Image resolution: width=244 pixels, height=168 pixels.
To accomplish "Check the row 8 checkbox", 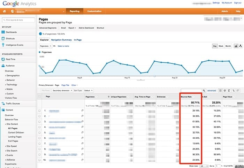I will (39, 149).
